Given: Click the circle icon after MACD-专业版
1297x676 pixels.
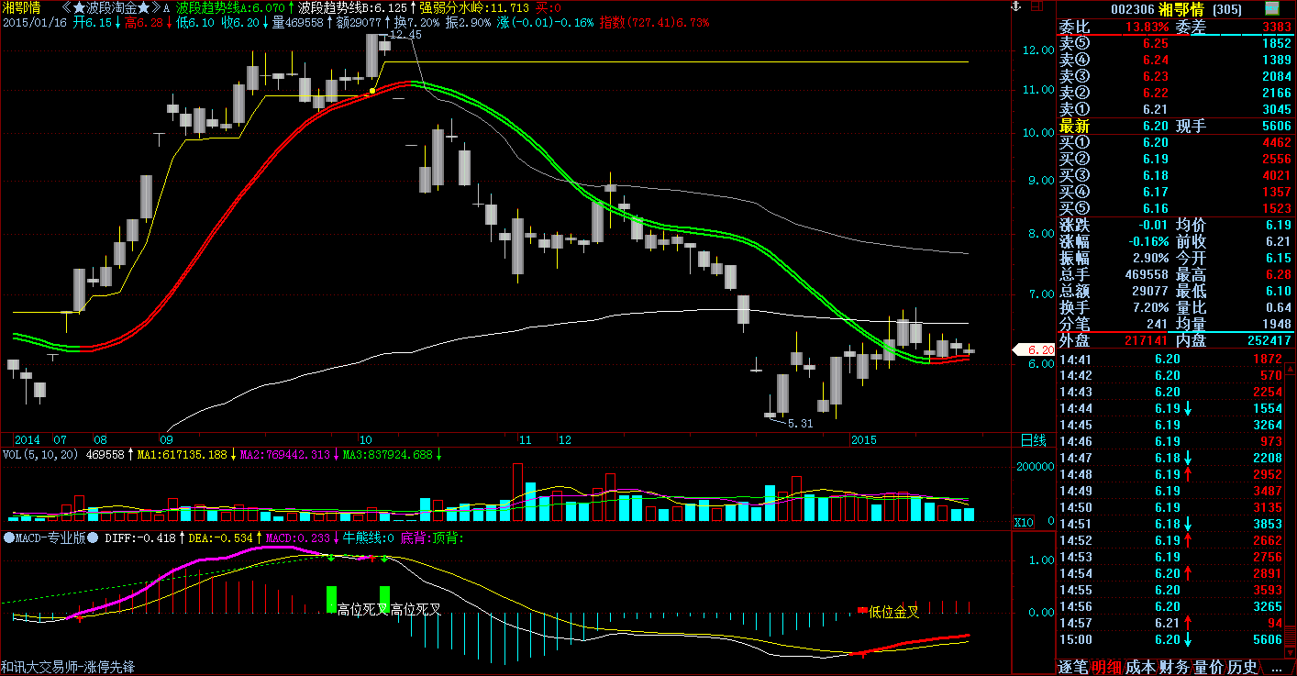Looking at the screenshot, I should [x=94, y=537].
